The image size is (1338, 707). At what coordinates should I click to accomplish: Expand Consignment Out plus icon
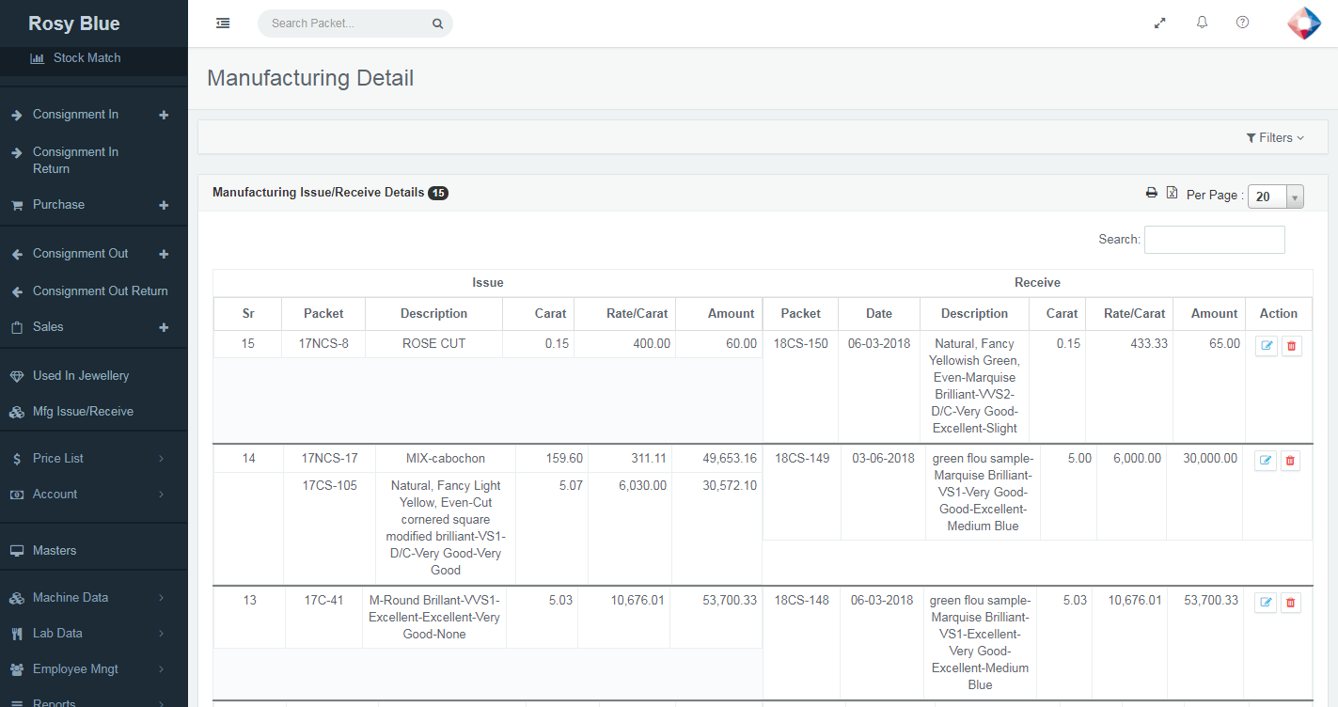click(x=164, y=254)
